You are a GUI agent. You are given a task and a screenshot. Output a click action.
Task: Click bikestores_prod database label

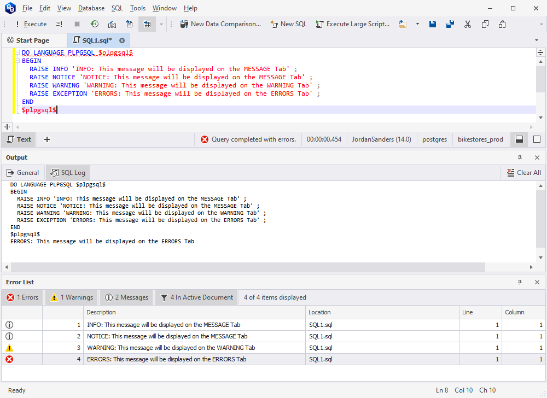click(x=480, y=139)
